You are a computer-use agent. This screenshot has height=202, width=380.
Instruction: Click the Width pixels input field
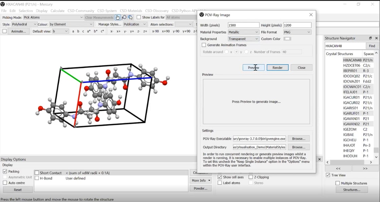tap(243, 25)
